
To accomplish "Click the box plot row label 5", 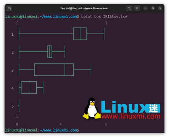I will [x=12, y=106].
